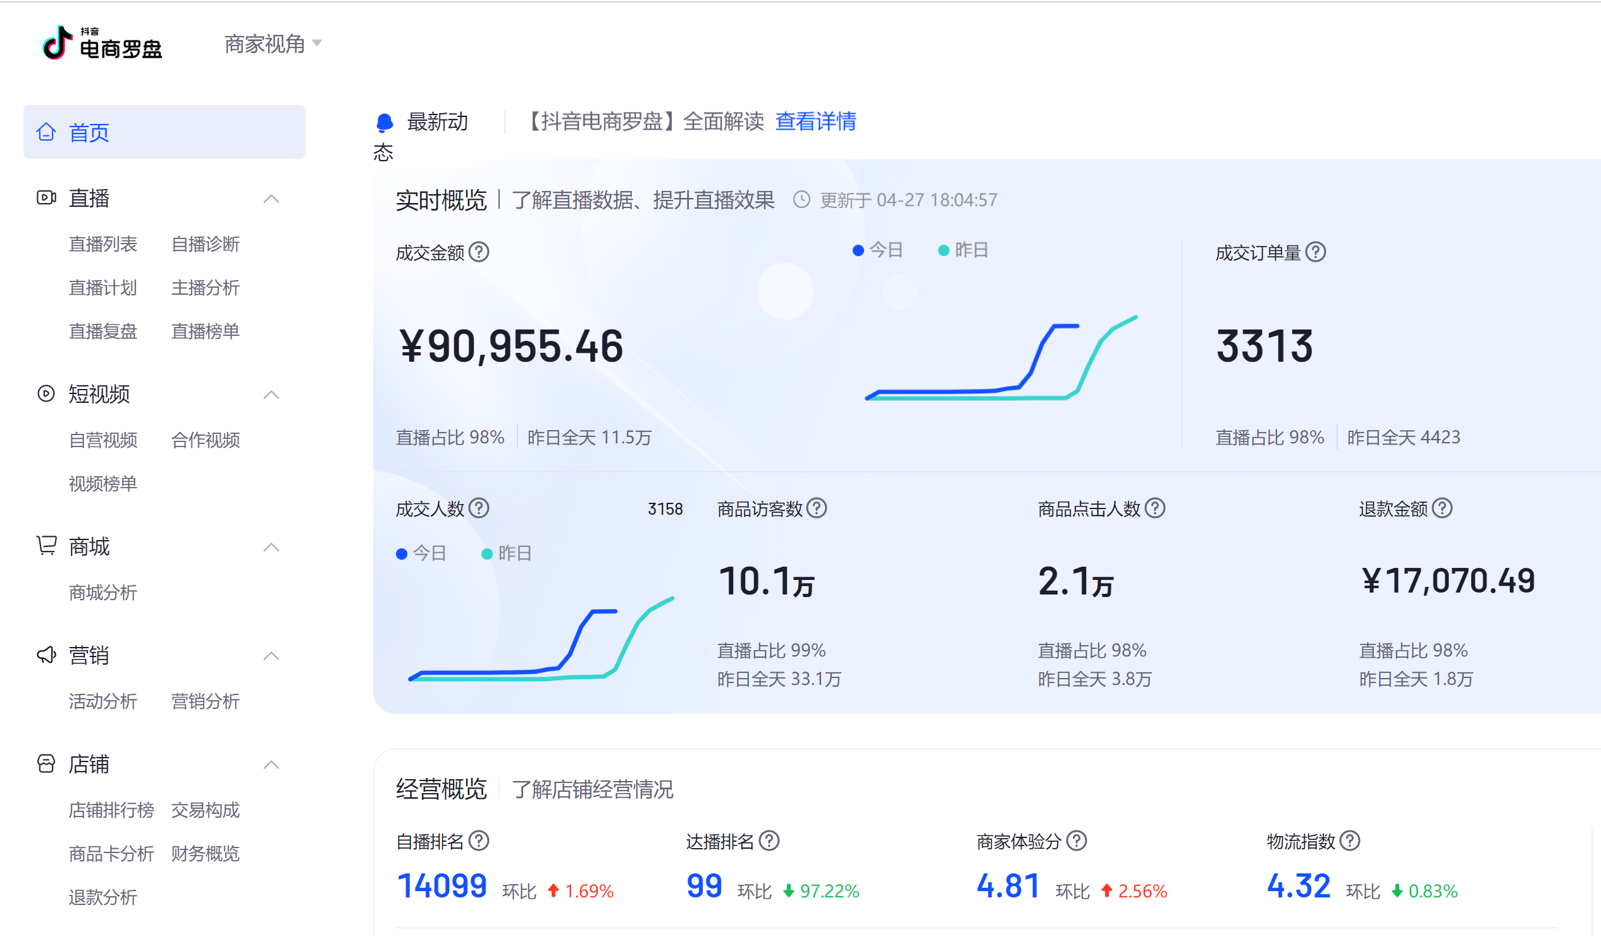Open 主播分析 page
1601x936 pixels.
pyautogui.click(x=205, y=288)
